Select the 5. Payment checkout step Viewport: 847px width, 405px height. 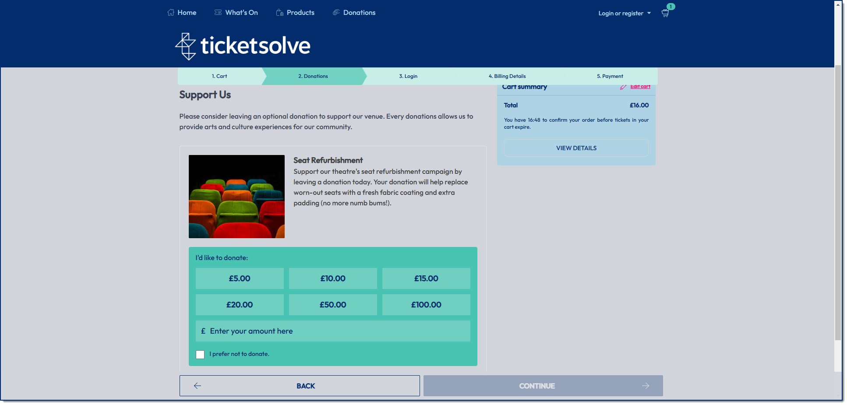610,76
